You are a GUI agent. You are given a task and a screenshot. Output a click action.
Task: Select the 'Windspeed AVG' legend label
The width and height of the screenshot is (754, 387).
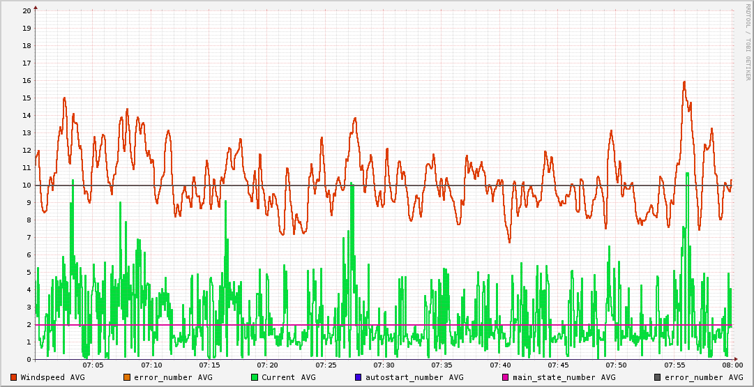pos(53,377)
